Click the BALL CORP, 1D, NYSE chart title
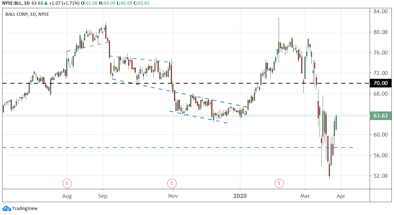The width and height of the screenshot is (394, 215). (27, 14)
